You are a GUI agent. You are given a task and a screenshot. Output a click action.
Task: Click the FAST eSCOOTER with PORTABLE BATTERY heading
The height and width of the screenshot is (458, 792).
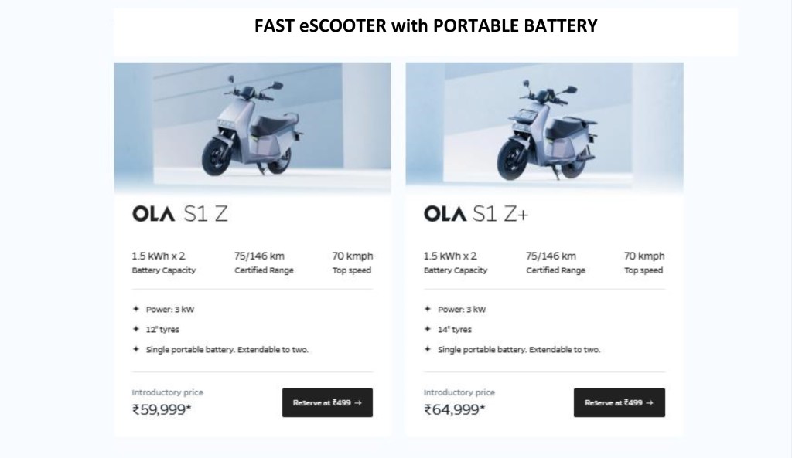coord(426,26)
